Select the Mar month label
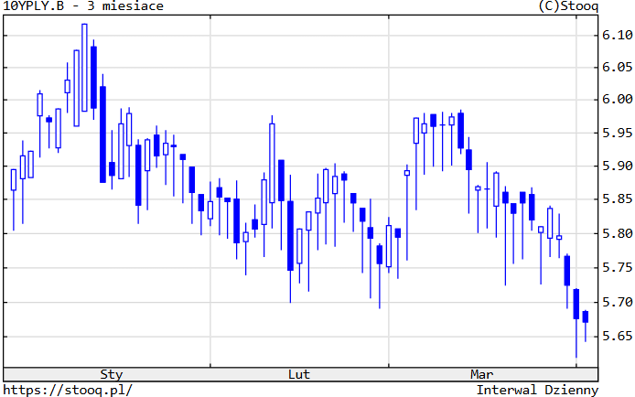 click(481, 374)
